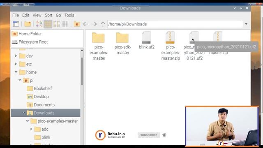Create a new folder from toolbar

click(x=28, y=24)
